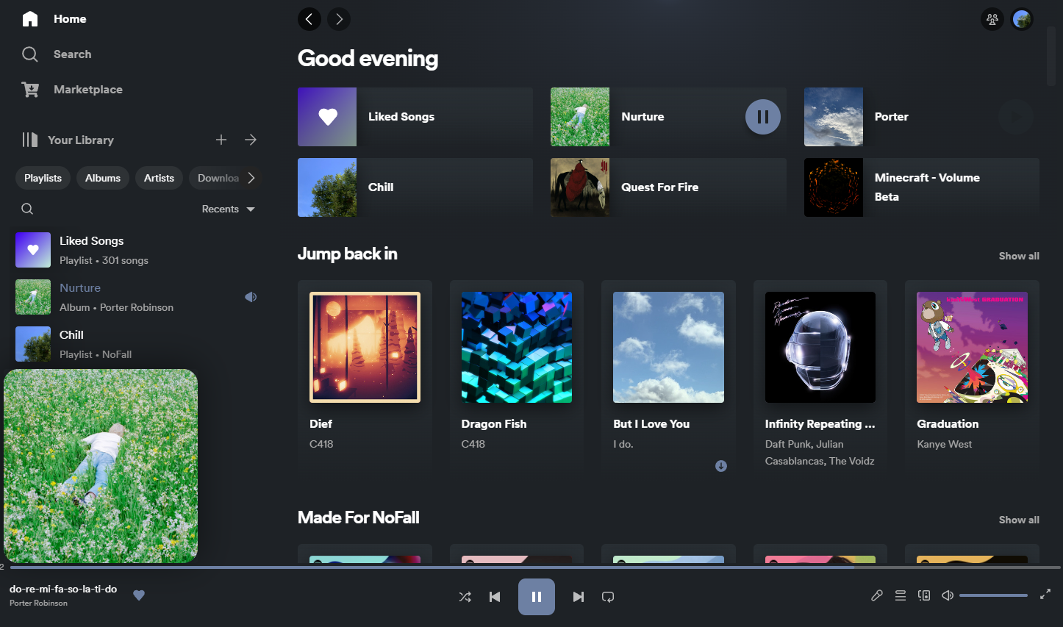Adjust the volume slider
Screen dimensions: 1063x627
pos(992,595)
